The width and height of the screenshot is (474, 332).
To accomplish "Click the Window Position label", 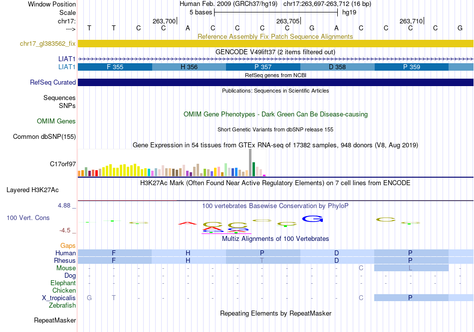I will pos(52,4).
